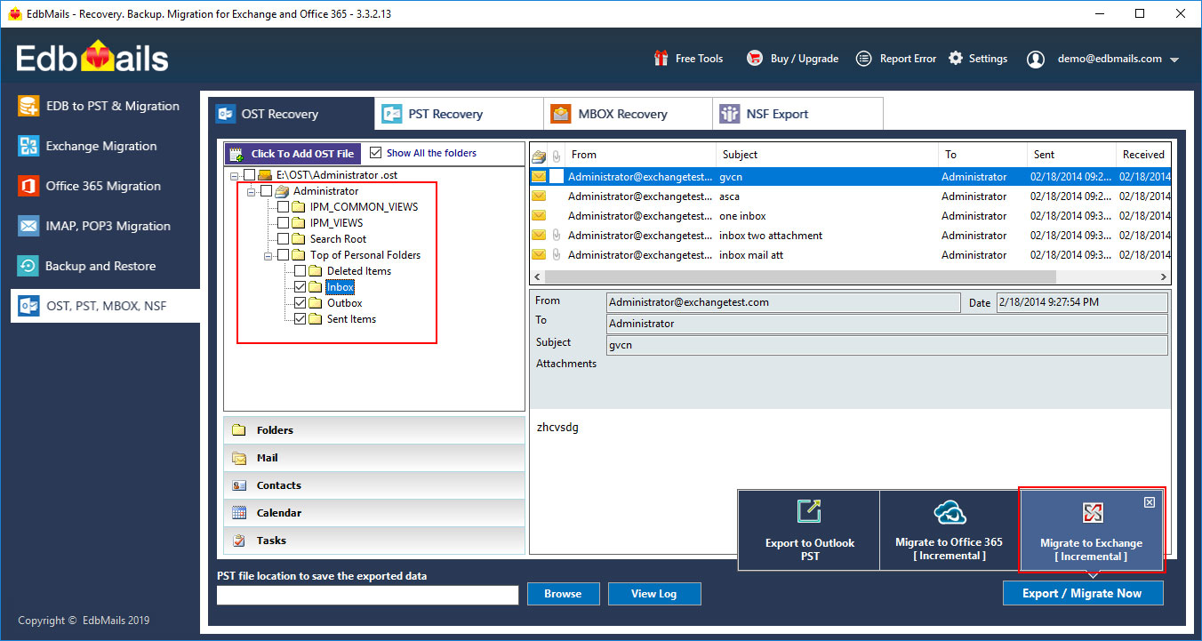Check the IPM_VIEWS folder checkbox

[x=283, y=223]
